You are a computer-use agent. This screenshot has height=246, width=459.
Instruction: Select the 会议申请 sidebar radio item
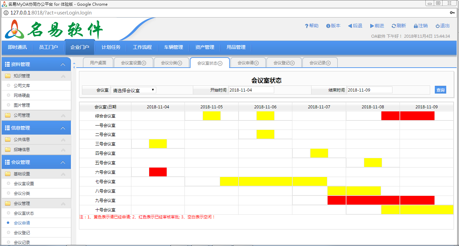[8, 223]
